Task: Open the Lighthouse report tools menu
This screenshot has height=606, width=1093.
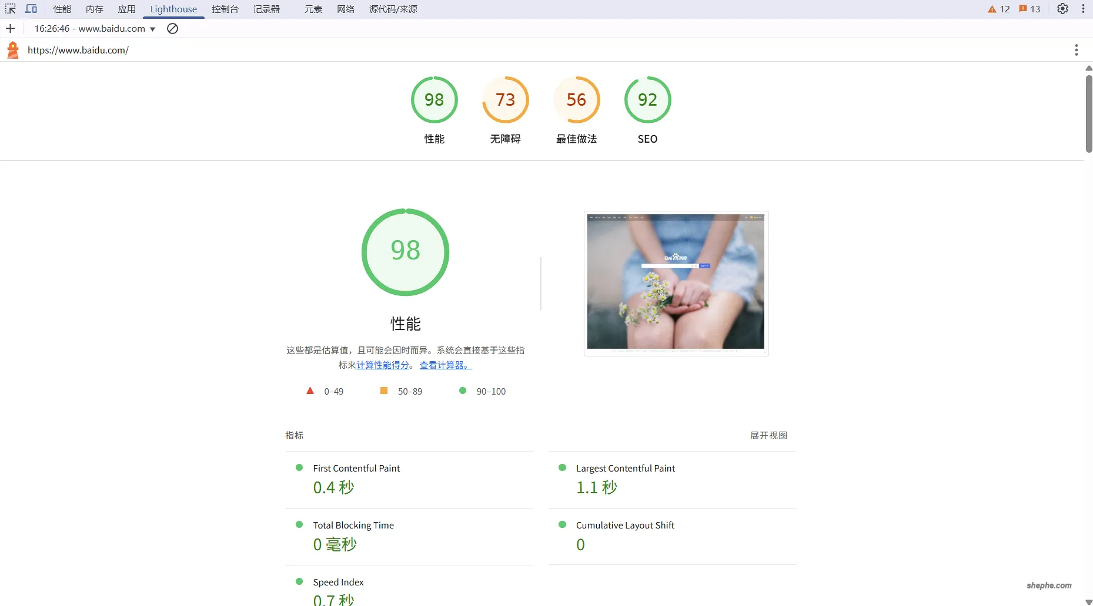Action: (x=1076, y=50)
